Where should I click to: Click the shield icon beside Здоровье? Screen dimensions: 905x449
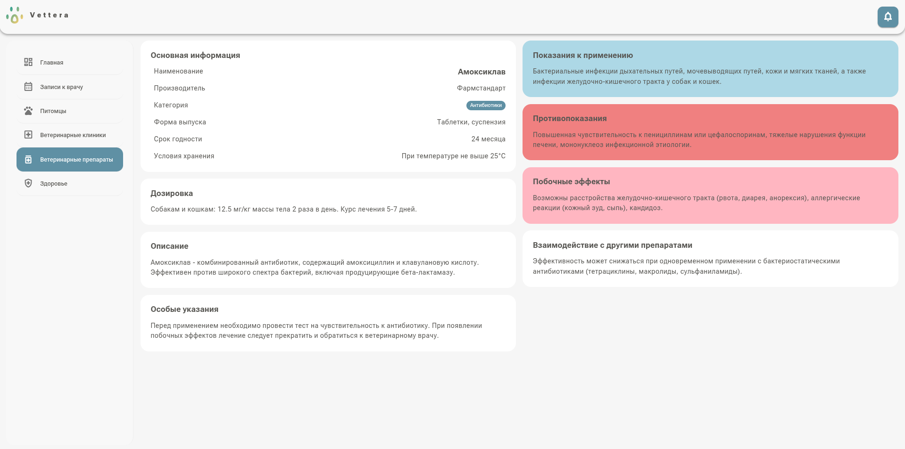tap(28, 183)
